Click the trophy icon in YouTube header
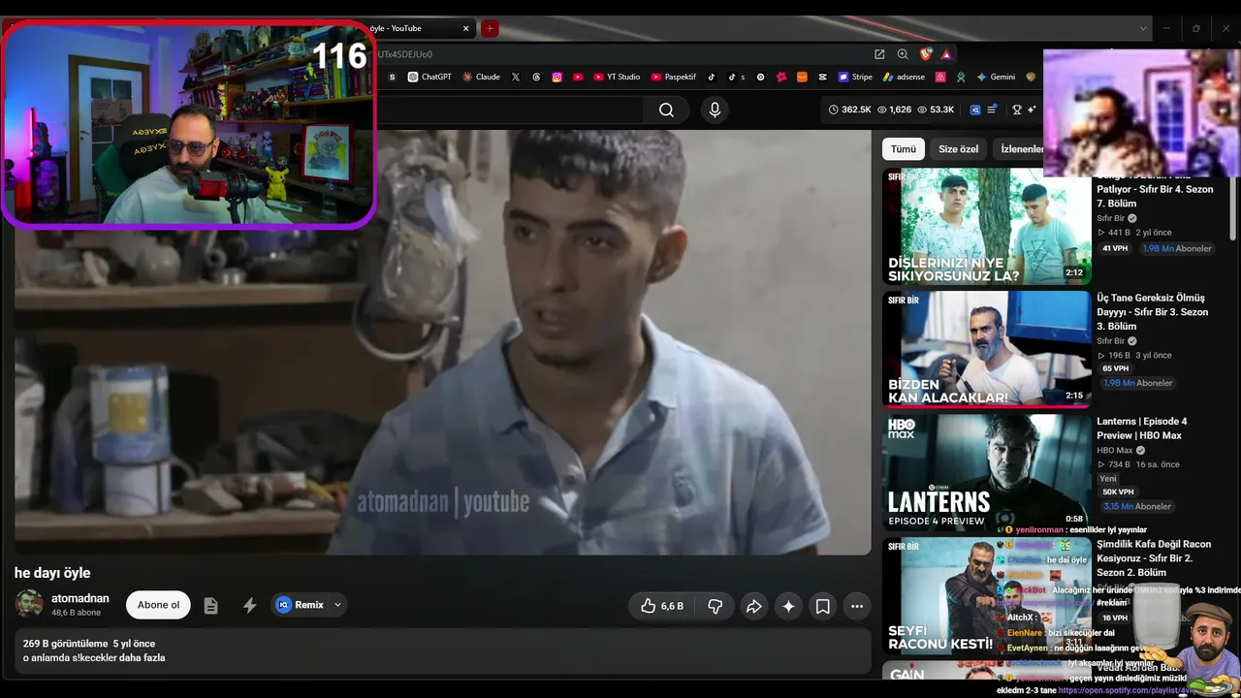 1017,110
